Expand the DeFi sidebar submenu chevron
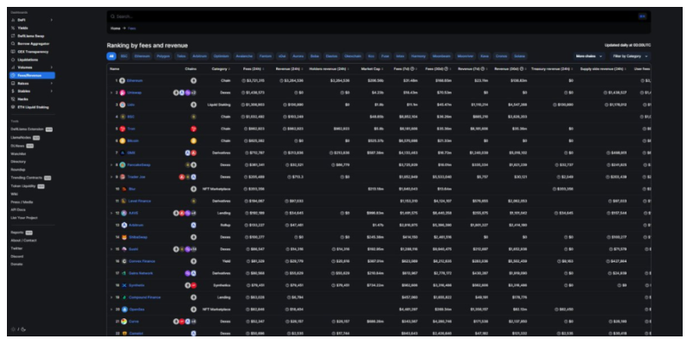The image size is (687, 339). (x=52, y=20)
